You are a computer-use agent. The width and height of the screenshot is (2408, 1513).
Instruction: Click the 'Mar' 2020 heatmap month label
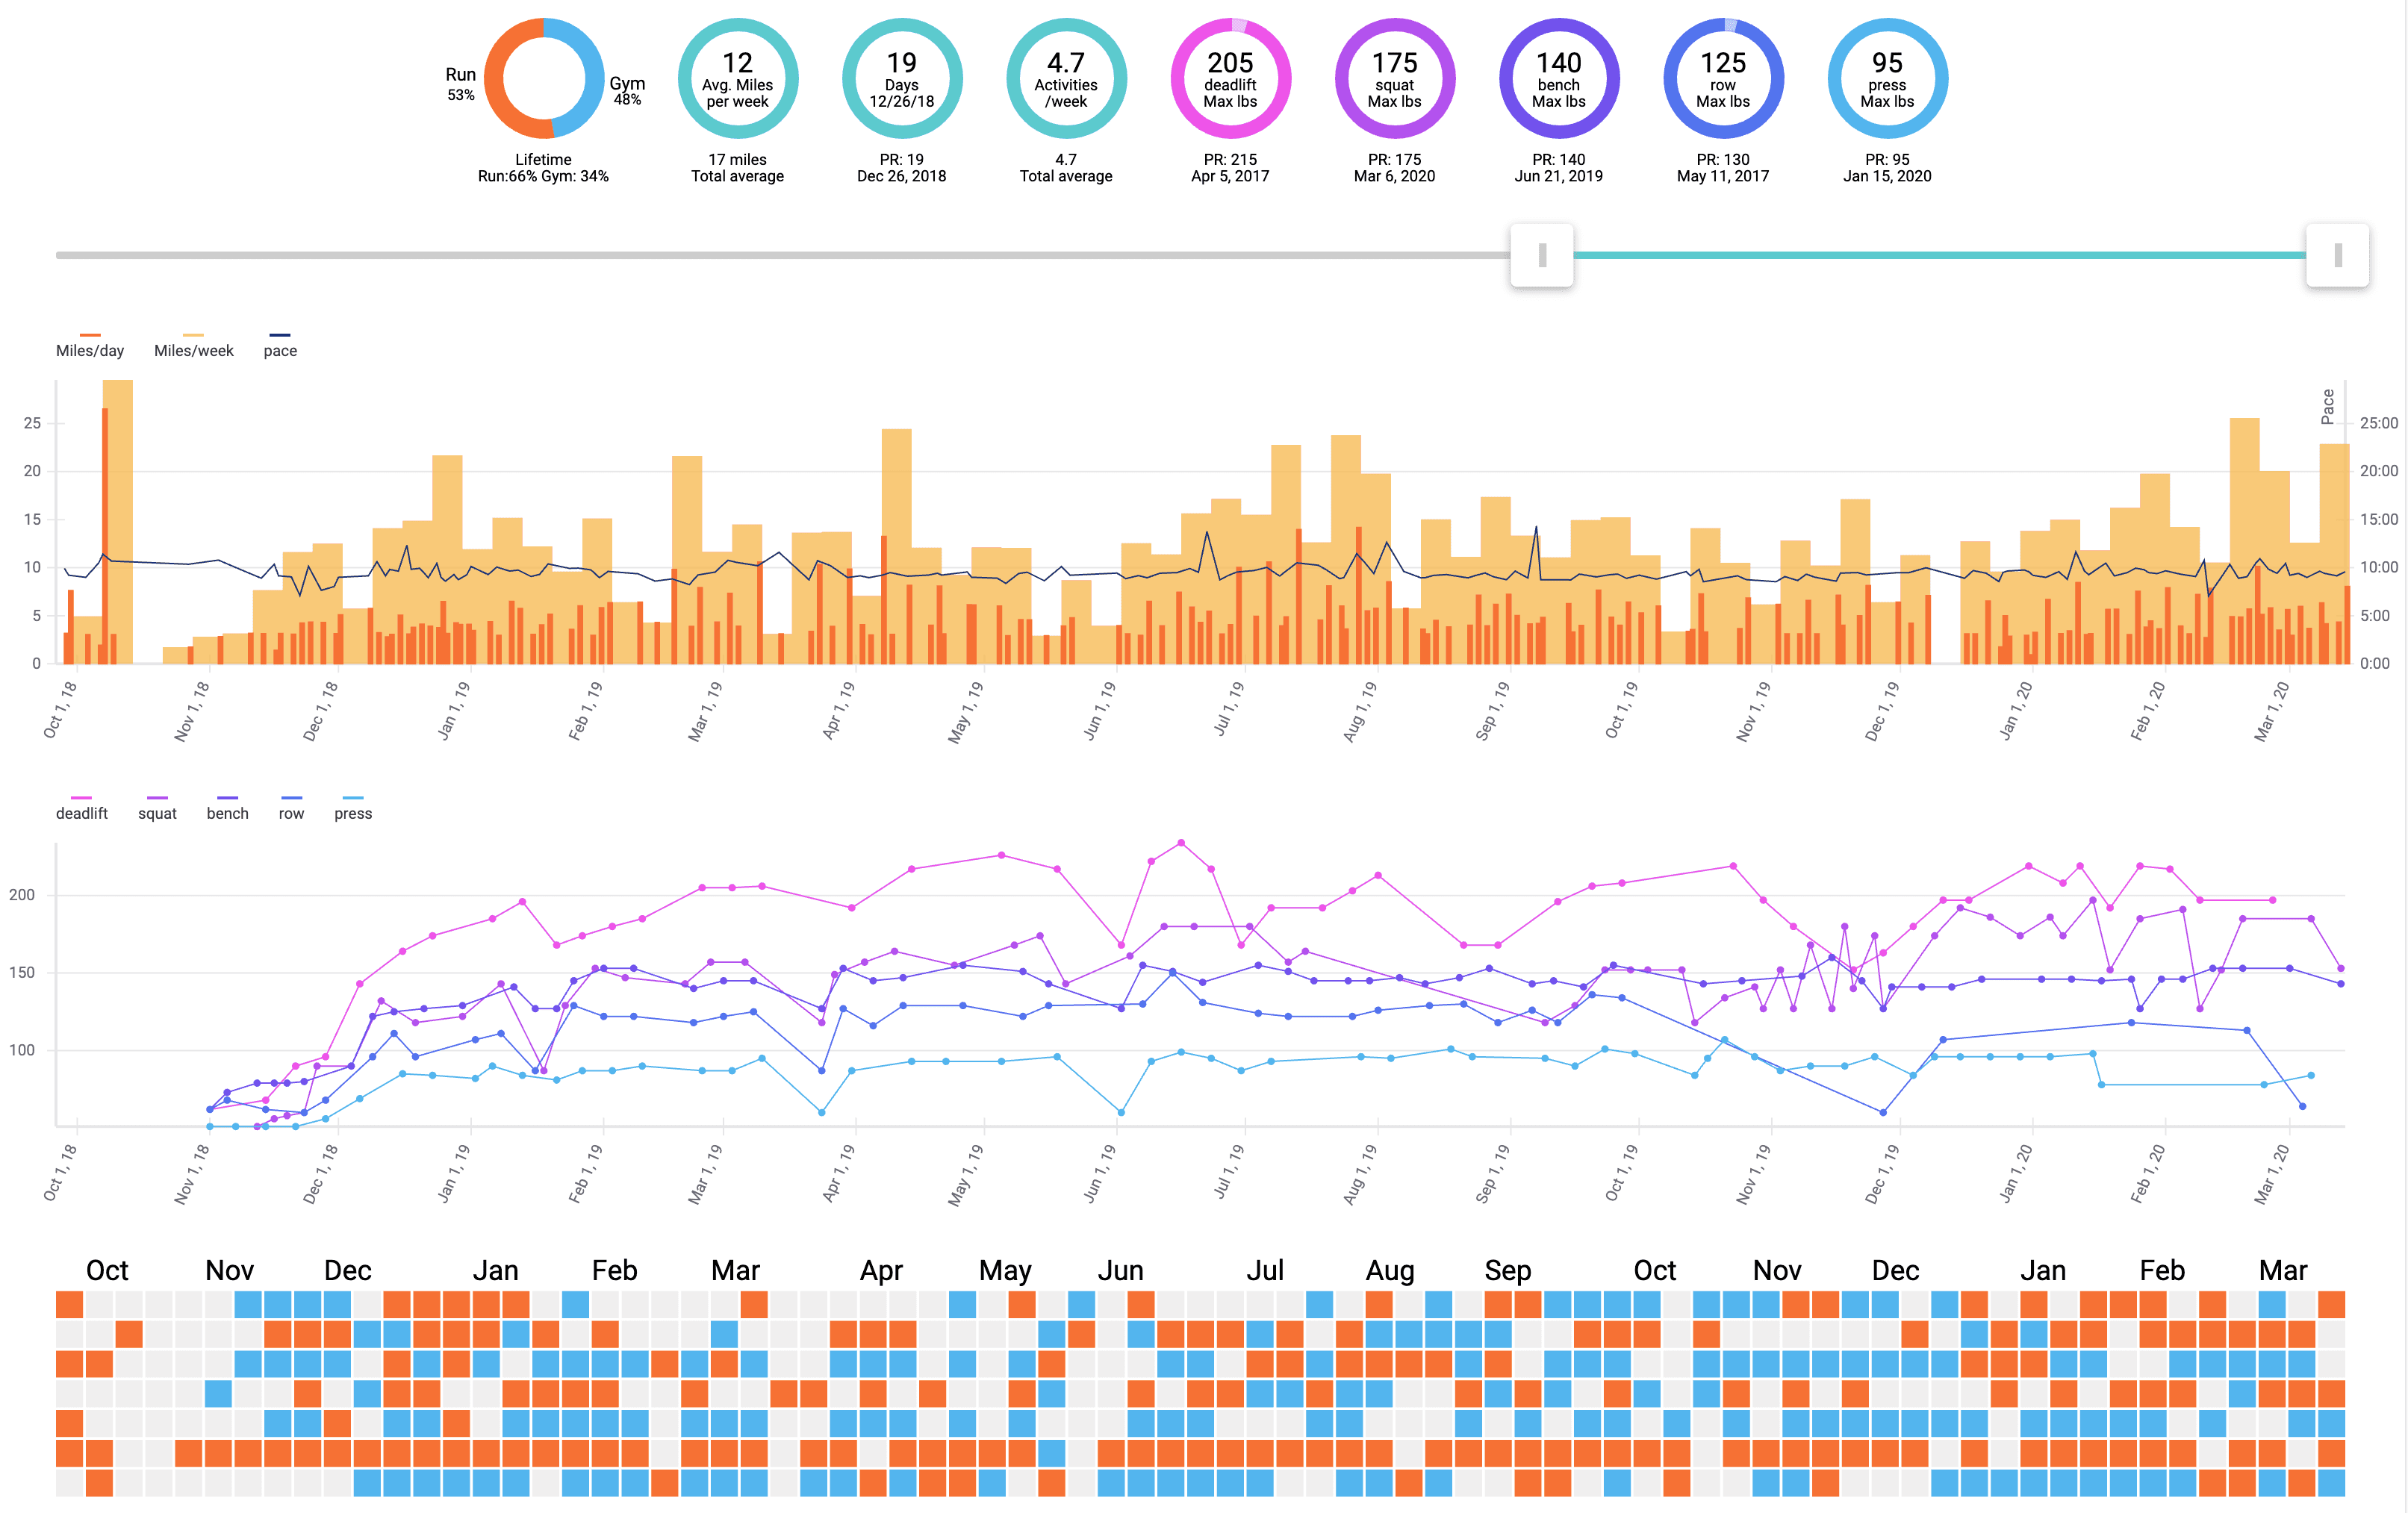[x=2283, y=1270]
